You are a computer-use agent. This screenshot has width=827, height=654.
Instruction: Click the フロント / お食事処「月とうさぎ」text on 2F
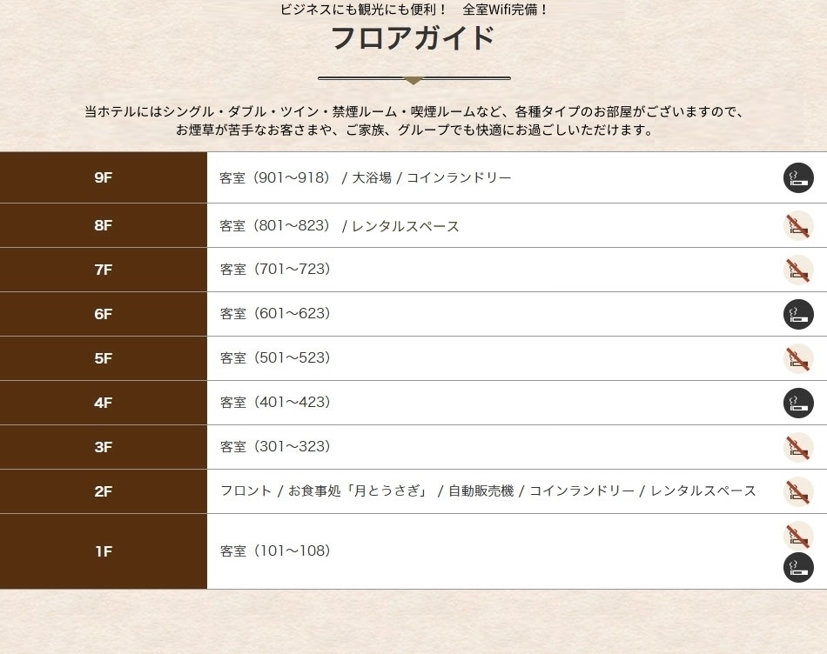click(x=324, y=491)
